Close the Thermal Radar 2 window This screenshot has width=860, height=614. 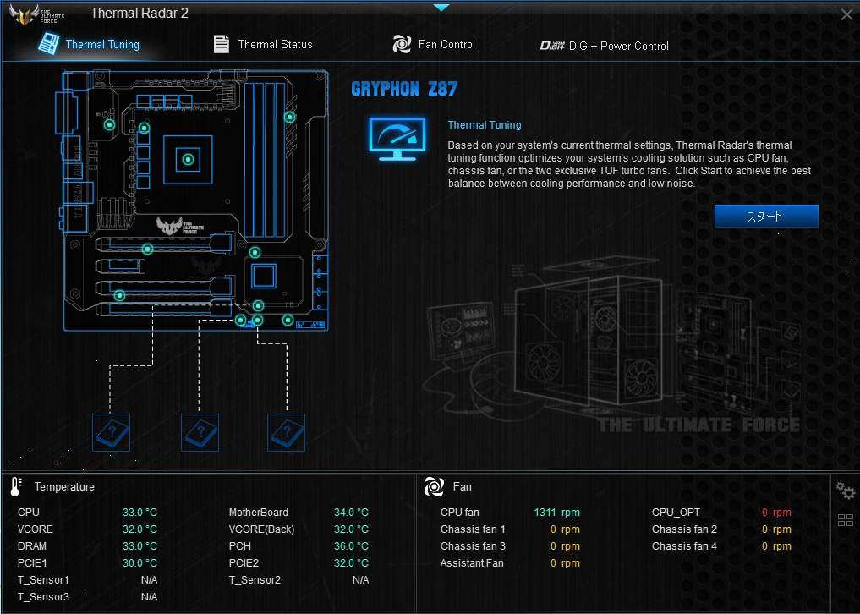coord(846,15)
